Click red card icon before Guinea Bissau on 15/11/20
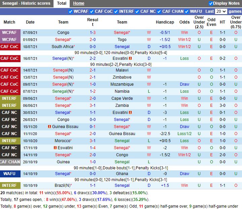242x209 pixels. (x=49, y=127)
